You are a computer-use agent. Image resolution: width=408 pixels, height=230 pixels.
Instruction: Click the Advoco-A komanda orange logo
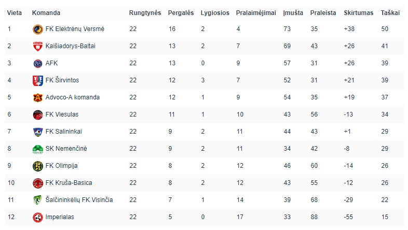[x=38, y=97]
